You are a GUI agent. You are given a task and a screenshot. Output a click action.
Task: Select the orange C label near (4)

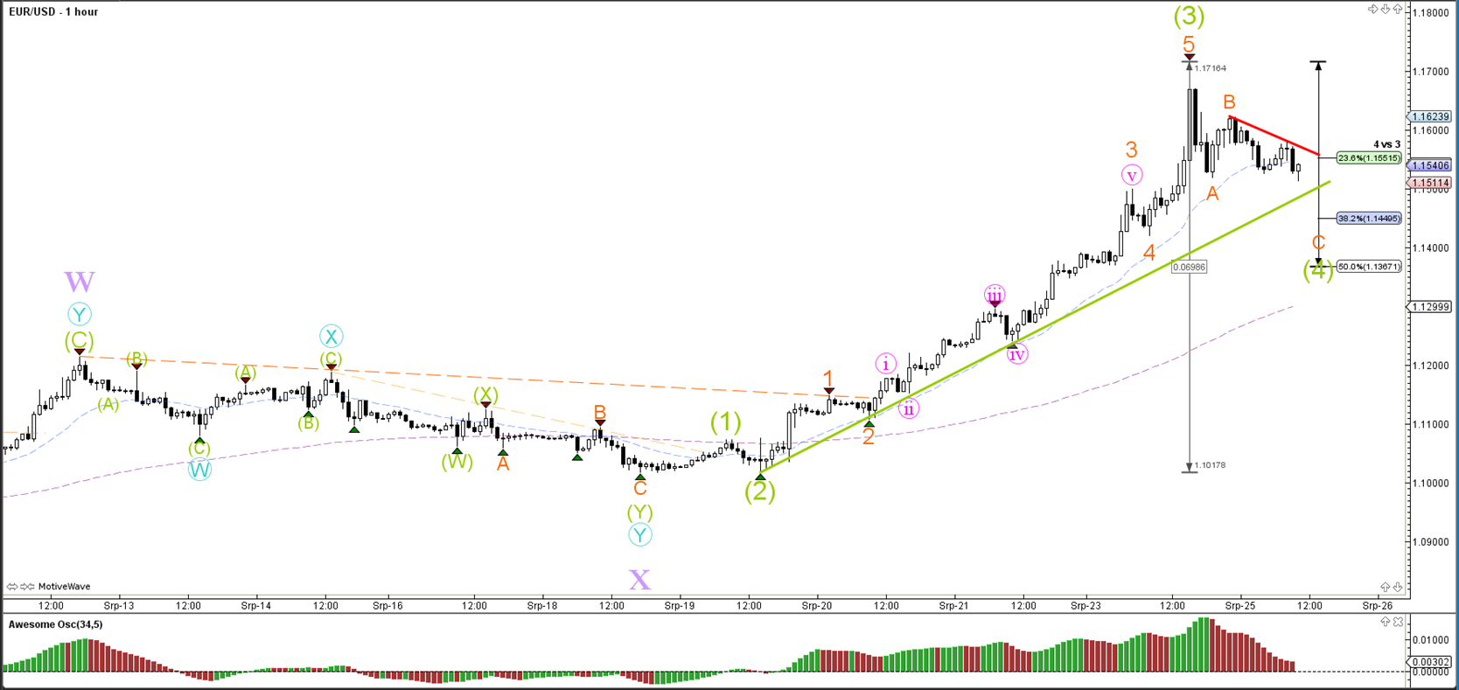click(x=1318, y=243)
